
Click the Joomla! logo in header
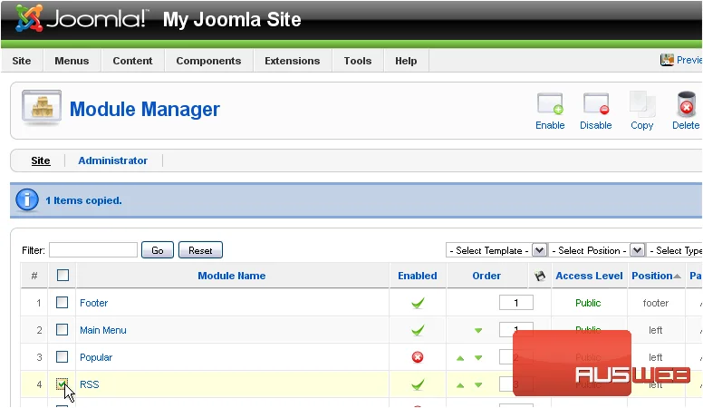tap(81, 19)
